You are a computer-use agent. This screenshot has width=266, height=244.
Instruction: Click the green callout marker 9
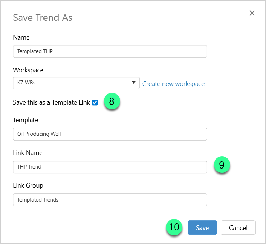221,165
